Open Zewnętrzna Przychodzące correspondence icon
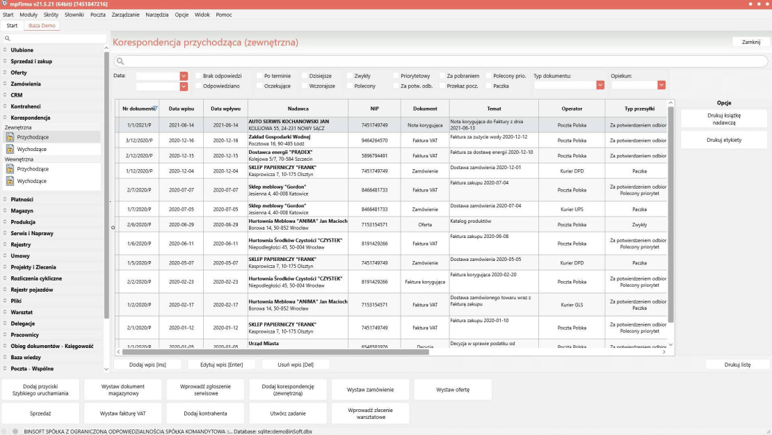This screenshot has height=435, width=772. point(10,137)
